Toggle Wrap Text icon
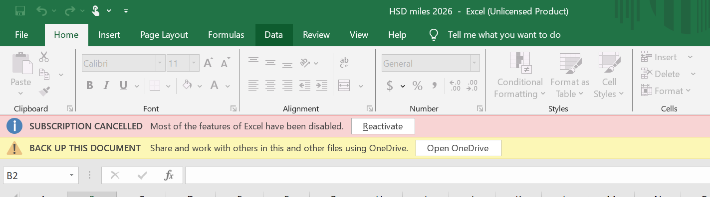This screenshot has width=710, height=197. coord(344,63)
